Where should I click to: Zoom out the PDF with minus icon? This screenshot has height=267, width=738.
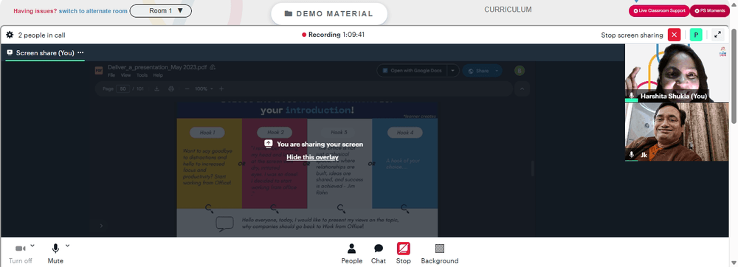pos(187,89)
